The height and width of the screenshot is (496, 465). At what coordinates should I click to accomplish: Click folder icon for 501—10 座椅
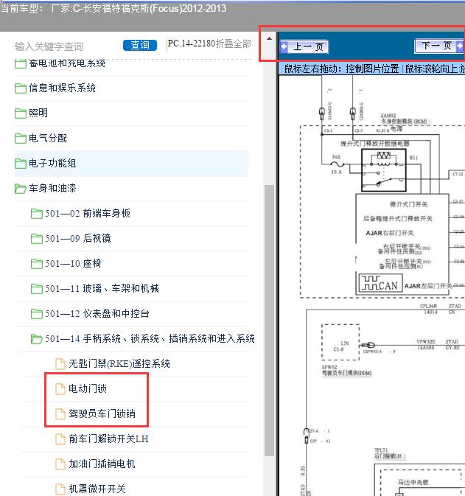tap(37, 264)
